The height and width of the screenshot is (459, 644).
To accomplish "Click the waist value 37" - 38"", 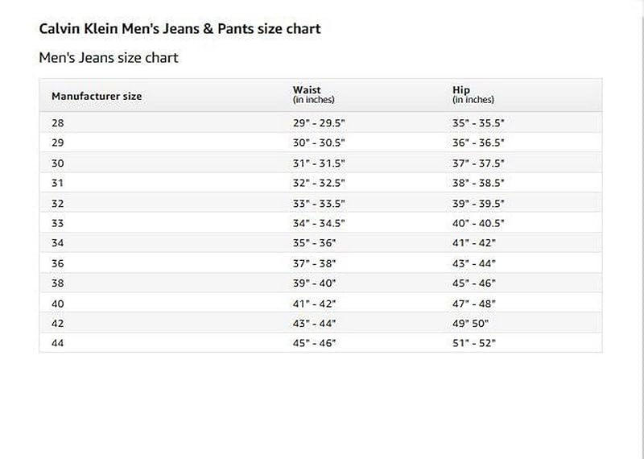I will tap(314, 263).
